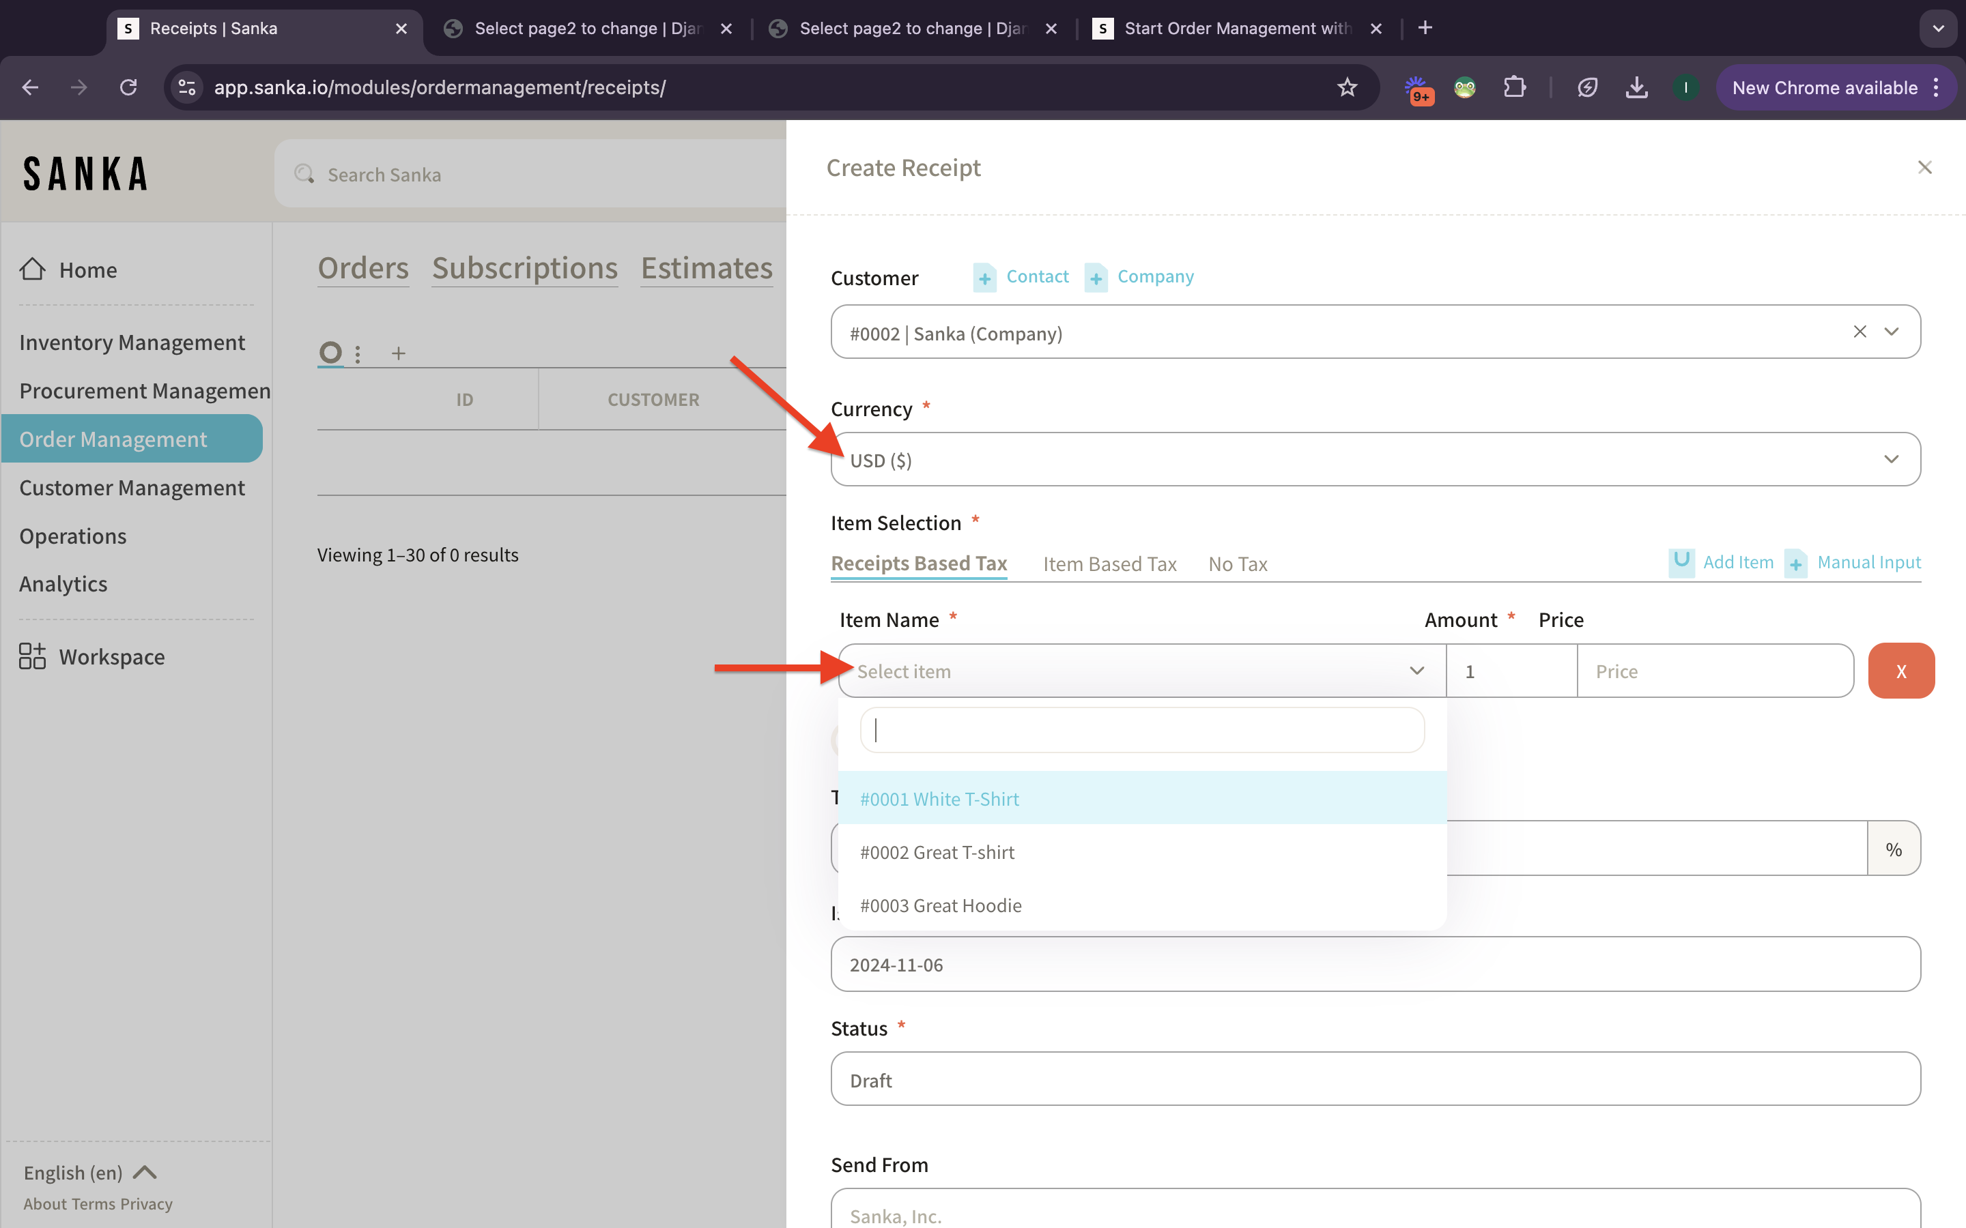Viewport: 1966px width, 1228px height.
Task: Open the extensions puzzle icon
Action: [x=1514, y=87]
